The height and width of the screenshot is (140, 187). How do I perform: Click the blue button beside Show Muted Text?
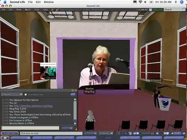click(x=73, y=94)
